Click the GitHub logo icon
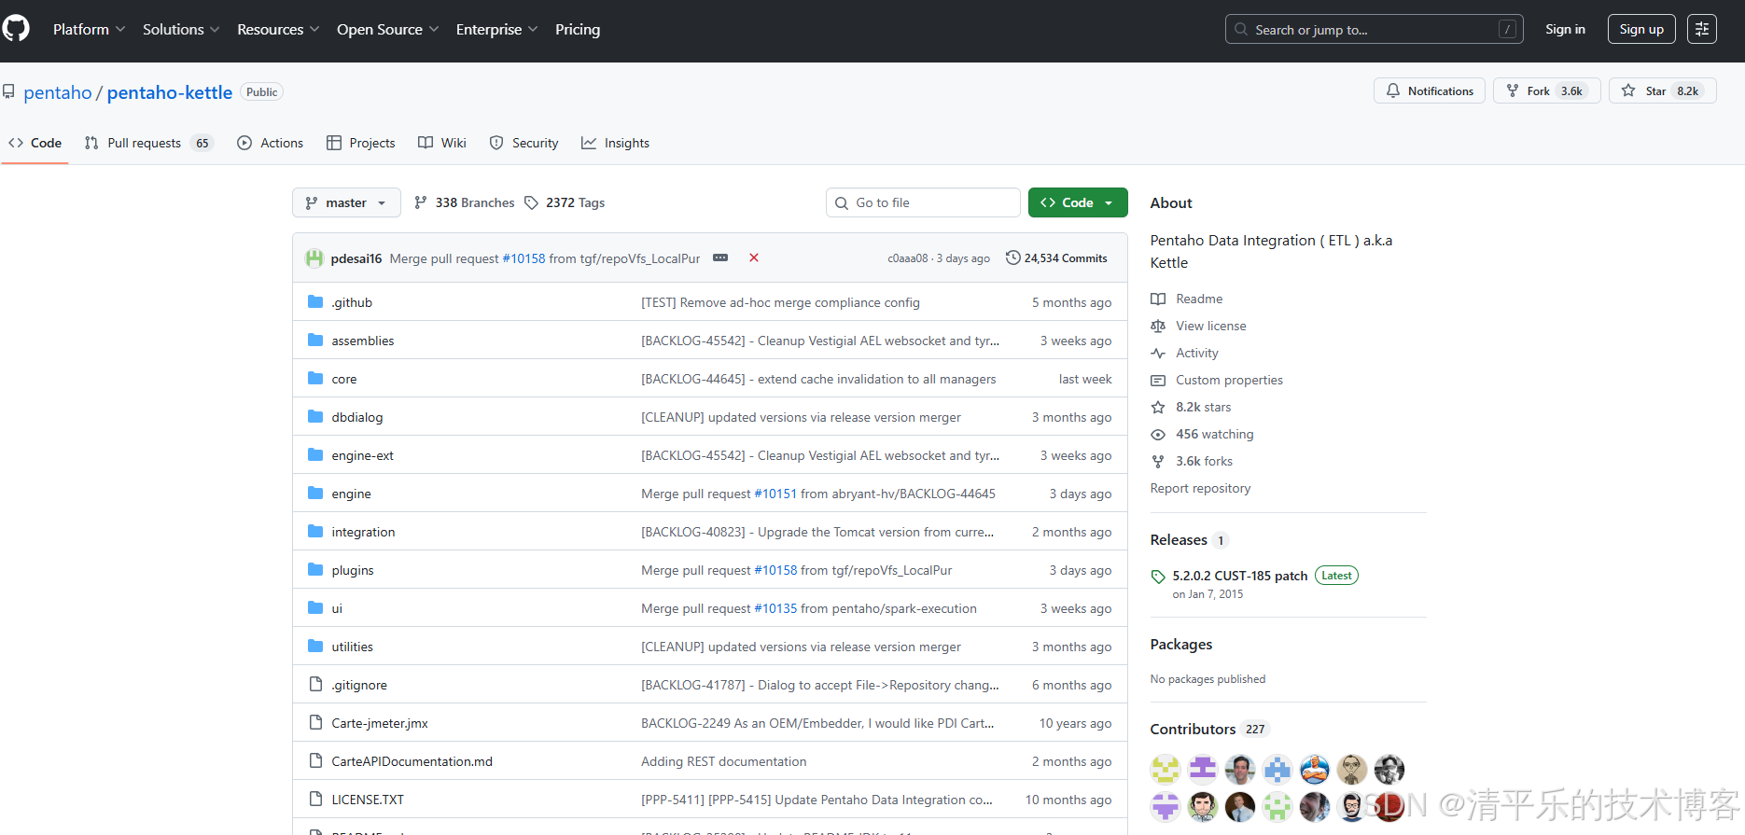 [16, 29]
